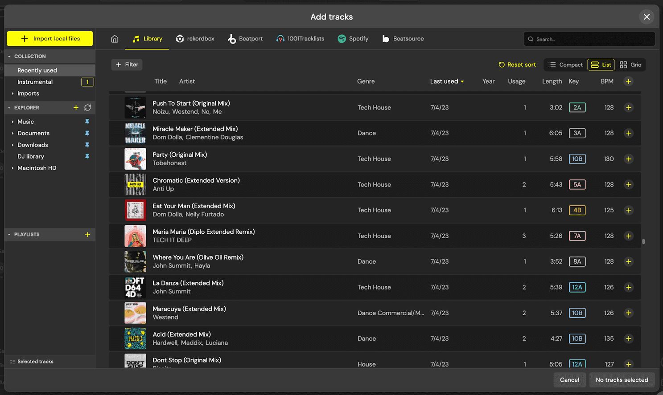
Task: Click the add column plus icon in header
Action: point(628,81)
